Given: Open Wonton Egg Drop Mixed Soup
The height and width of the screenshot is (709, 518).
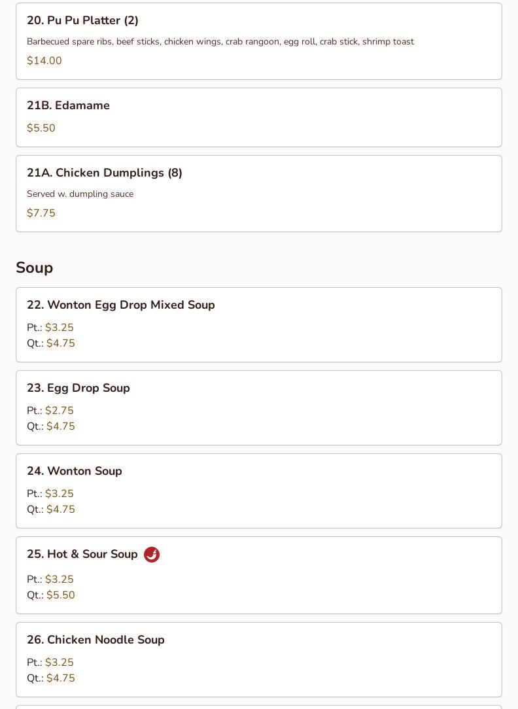Looking at the screenshot, I should pos(120,305).
